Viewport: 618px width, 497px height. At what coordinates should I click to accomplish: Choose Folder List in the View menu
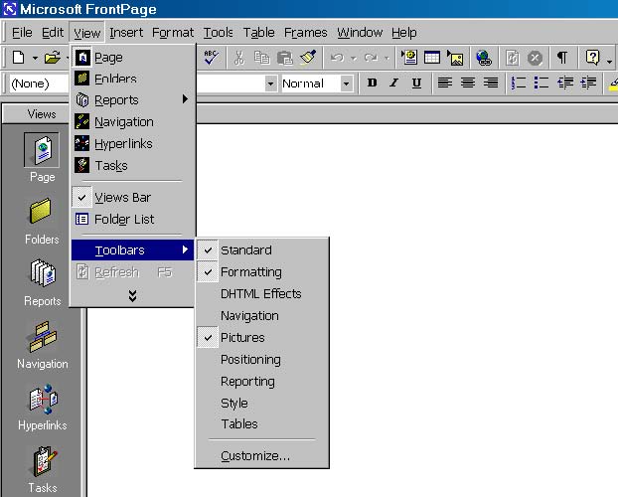pyautogui.click(x=133, y=219)
